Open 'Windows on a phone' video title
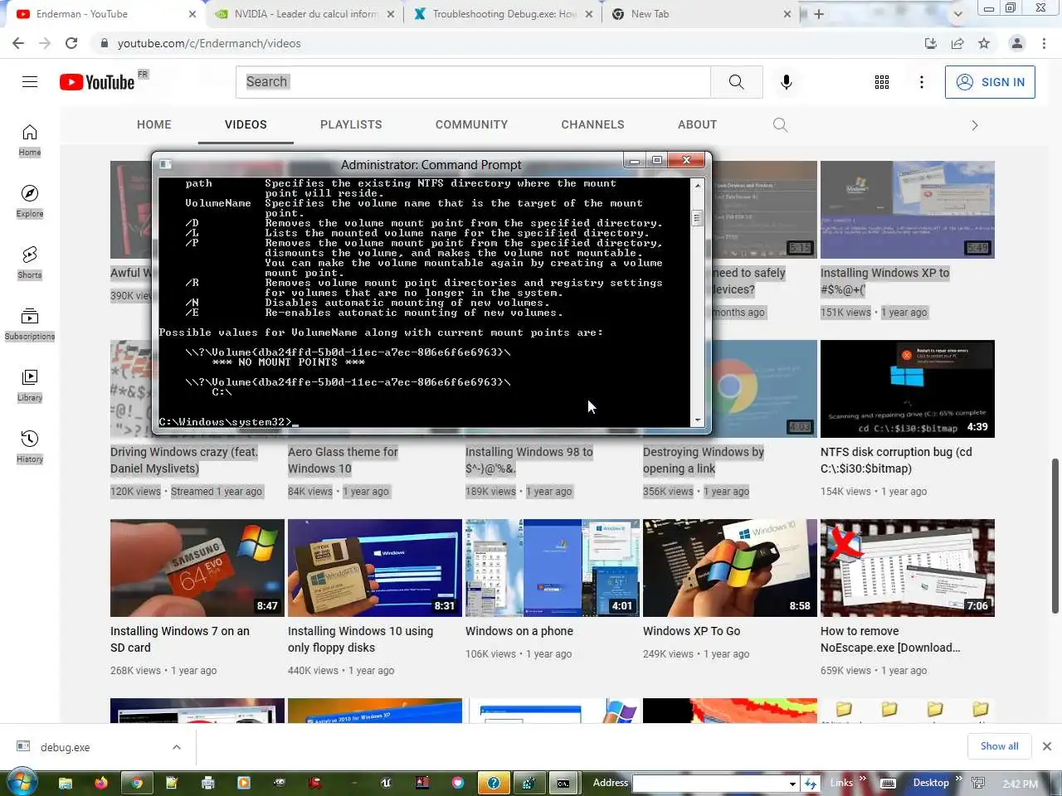This screenshot has height=796, width=1062. tap(519, 631)
